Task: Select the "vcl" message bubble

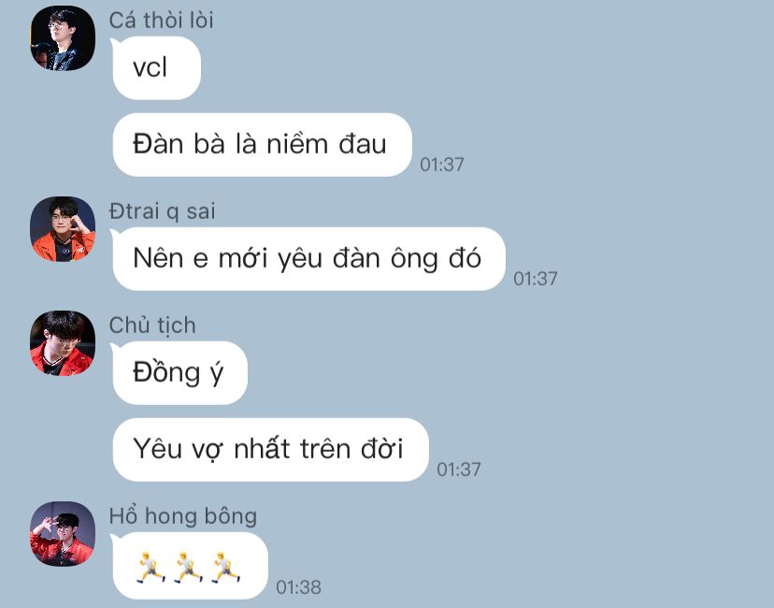Action: [x=156, y=68]
